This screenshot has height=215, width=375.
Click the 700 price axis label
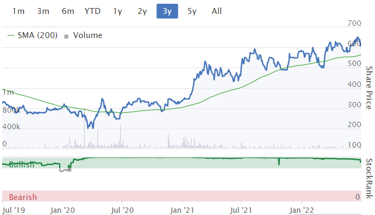pyautogui.click(x=355, y=23)
